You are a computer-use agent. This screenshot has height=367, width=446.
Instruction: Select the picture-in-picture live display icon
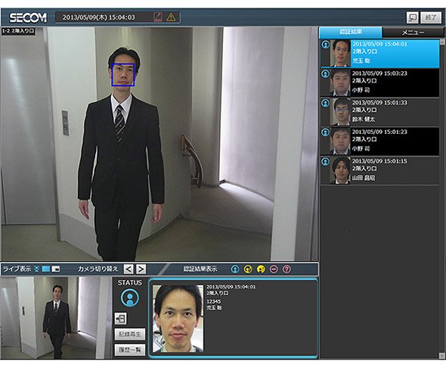[56, 269]
